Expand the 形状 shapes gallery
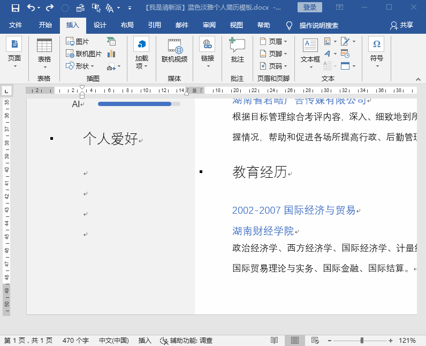 tap(80, 66)
